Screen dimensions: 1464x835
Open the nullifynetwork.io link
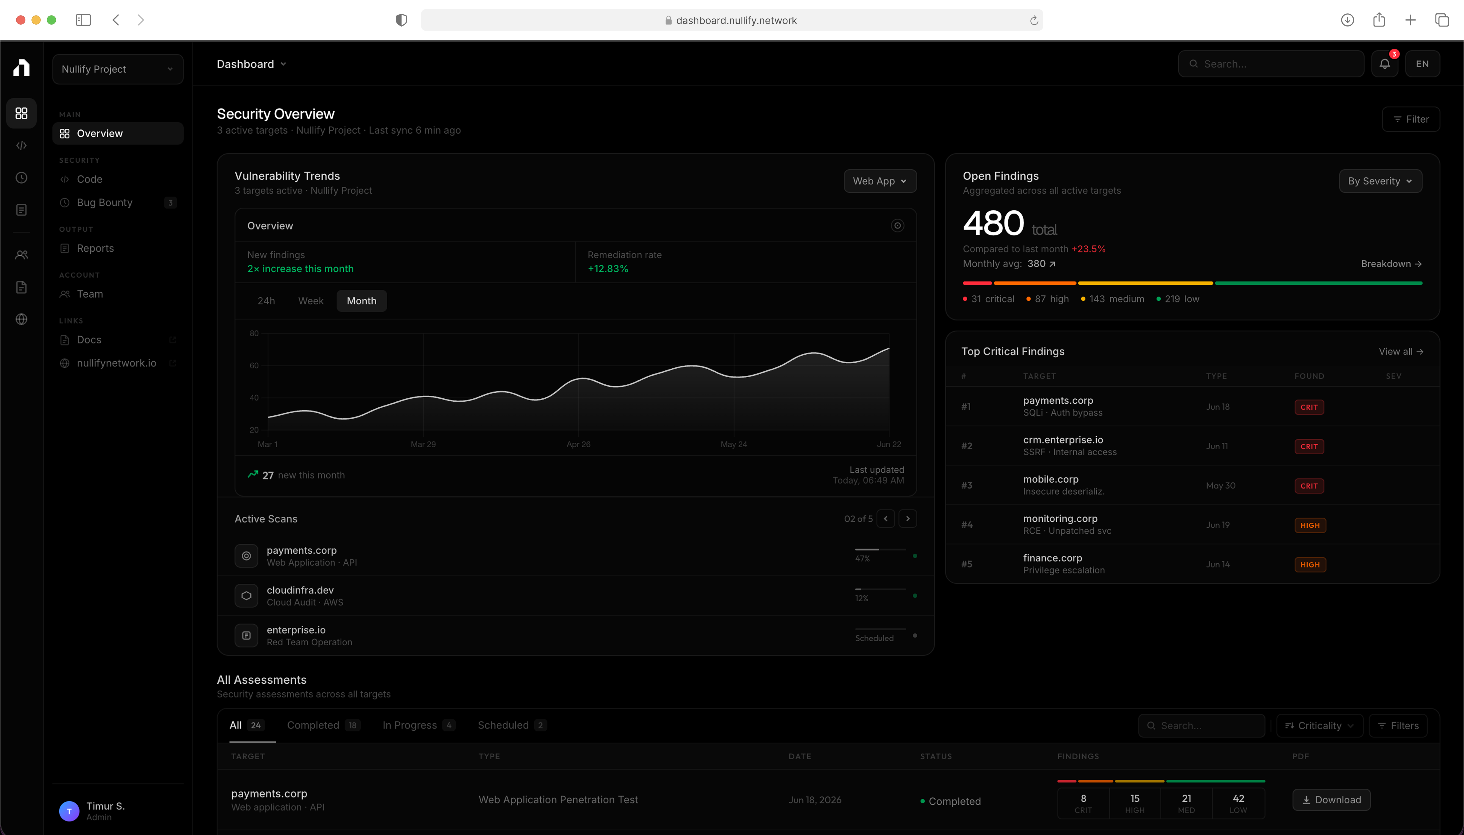118,363
